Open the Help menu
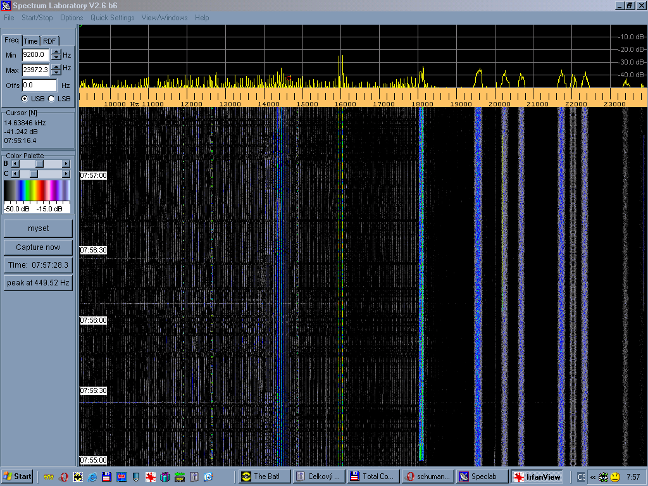The image size is (648, 486). point(202,18)
